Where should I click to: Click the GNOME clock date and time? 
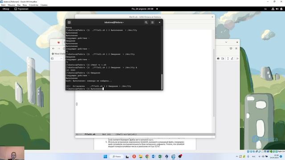coord(142,9)
